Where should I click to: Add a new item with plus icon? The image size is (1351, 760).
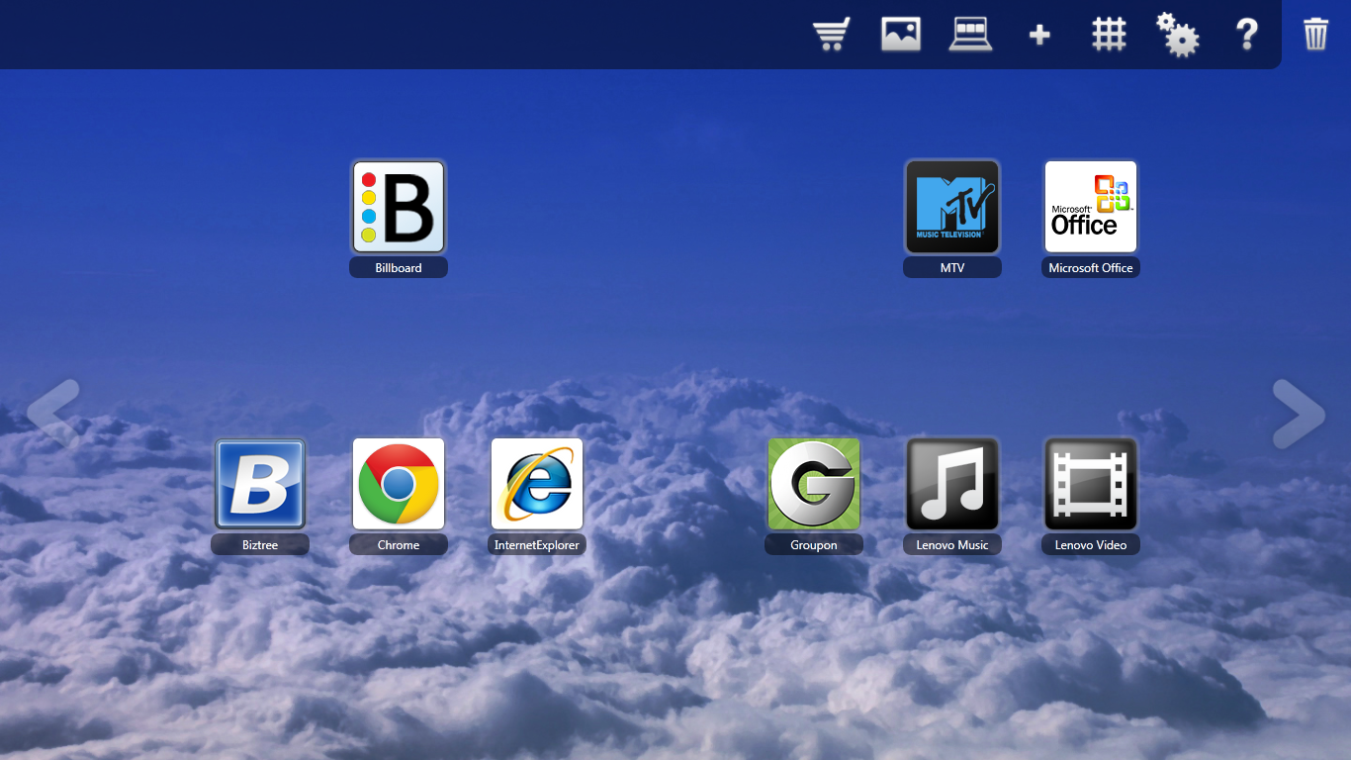click(x=1039, y=36)
